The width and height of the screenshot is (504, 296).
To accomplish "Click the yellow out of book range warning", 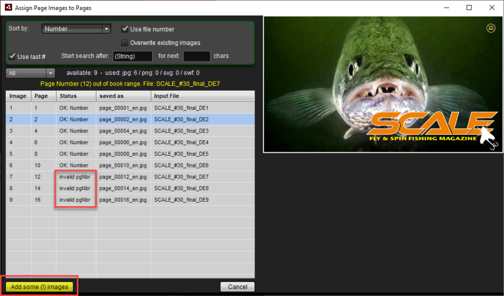I will point(130,84).
